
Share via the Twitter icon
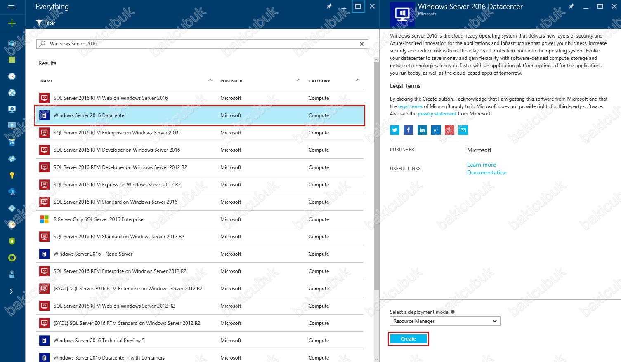(x=395, y=130)
